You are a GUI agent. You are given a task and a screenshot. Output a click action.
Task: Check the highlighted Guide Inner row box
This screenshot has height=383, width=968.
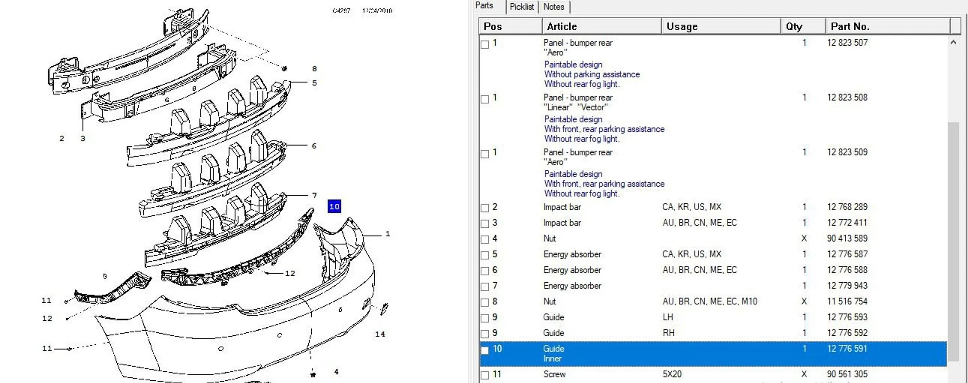click(x=485, y=350)
